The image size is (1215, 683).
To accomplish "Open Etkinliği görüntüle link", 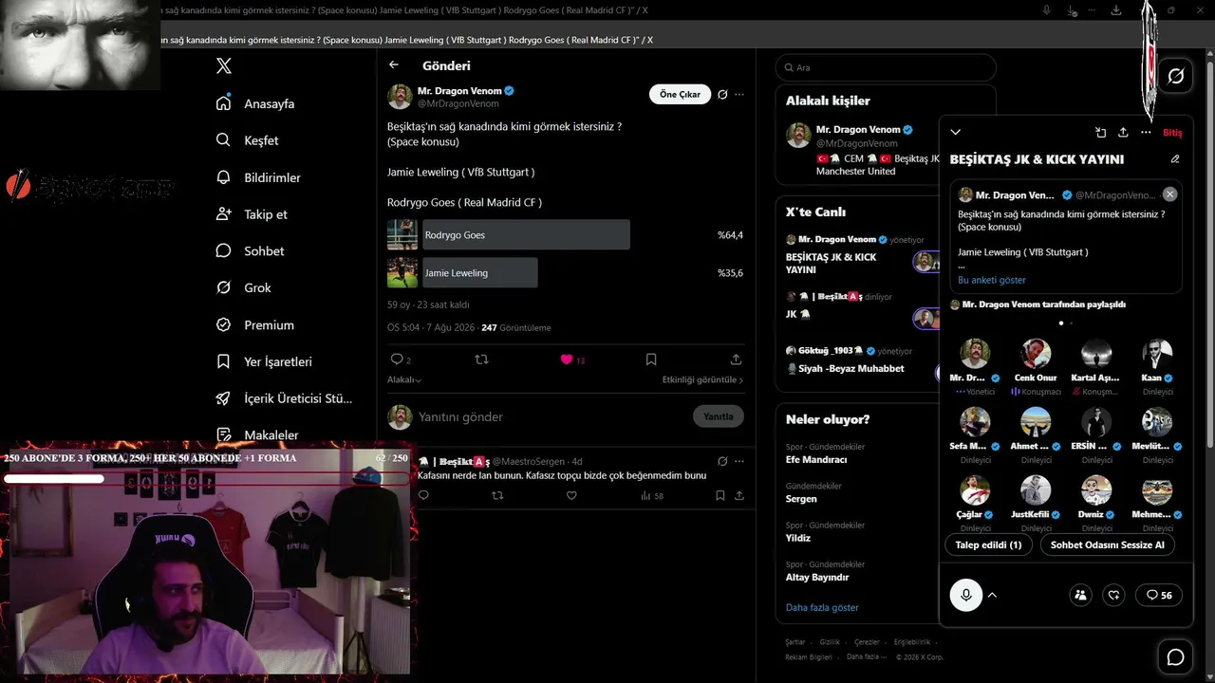I will tap(702, 379).
